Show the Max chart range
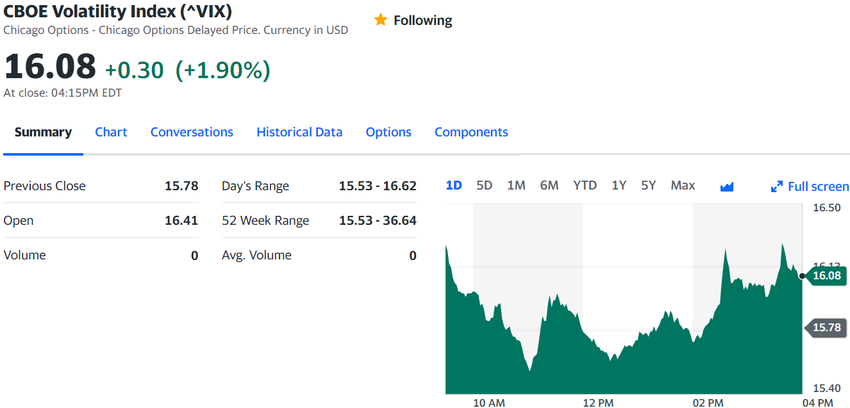Viewport: 850px width, 408px height. pos(683,185)
